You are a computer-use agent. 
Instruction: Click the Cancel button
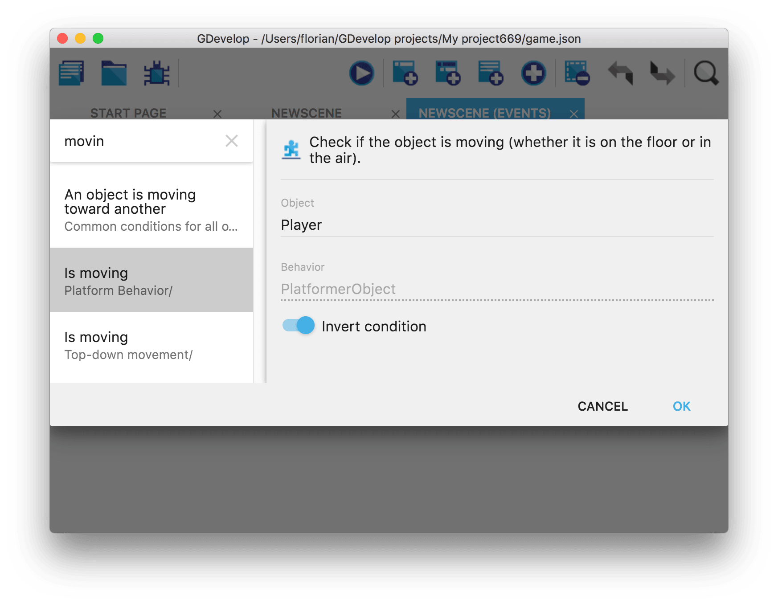602,406
